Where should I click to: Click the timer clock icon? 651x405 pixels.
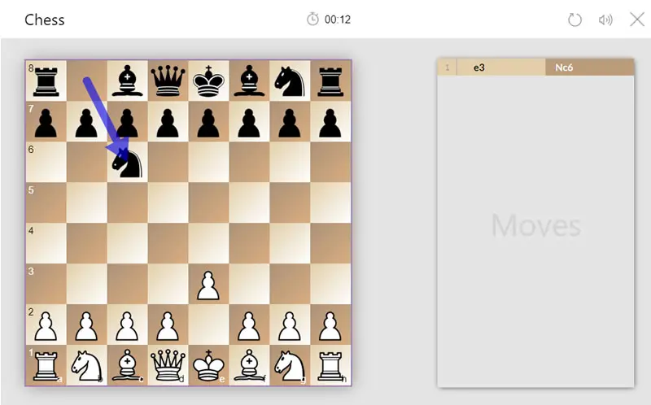(x=312, y=19)
